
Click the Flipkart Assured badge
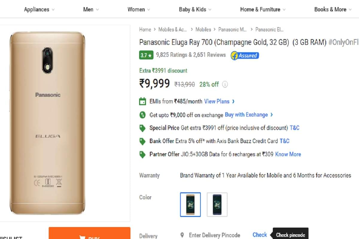click(x=244, y=56)
